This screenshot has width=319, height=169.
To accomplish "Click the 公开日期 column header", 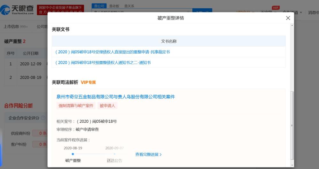I will (31, 53).
